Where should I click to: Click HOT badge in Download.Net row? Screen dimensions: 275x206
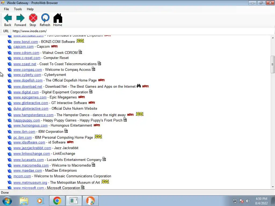[145, 86]
